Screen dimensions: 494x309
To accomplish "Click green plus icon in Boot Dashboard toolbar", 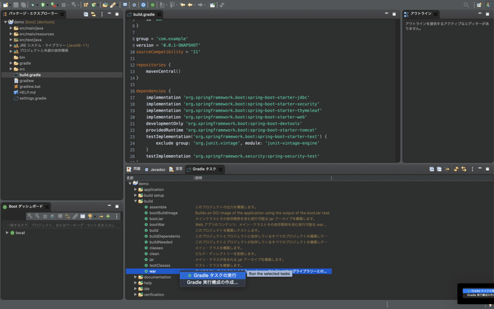I will 108,216.
